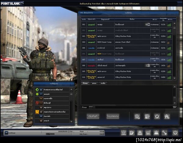Click the player list scroll-down arrow
183x143 pixels.
(x=71, y=122)
